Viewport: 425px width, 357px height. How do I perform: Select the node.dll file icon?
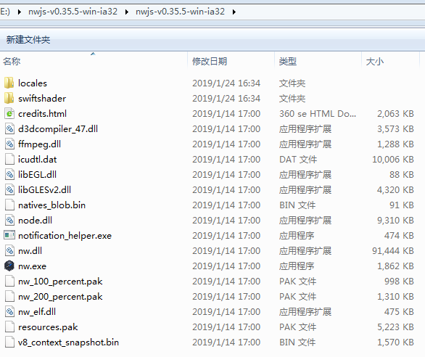(9, 220)
